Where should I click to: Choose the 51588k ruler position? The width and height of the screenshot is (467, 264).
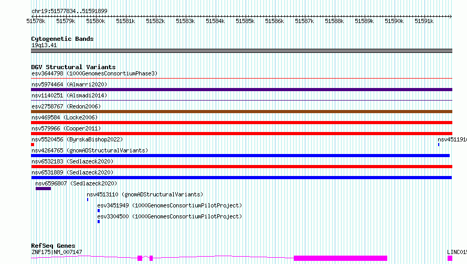(x=334, y=21)
